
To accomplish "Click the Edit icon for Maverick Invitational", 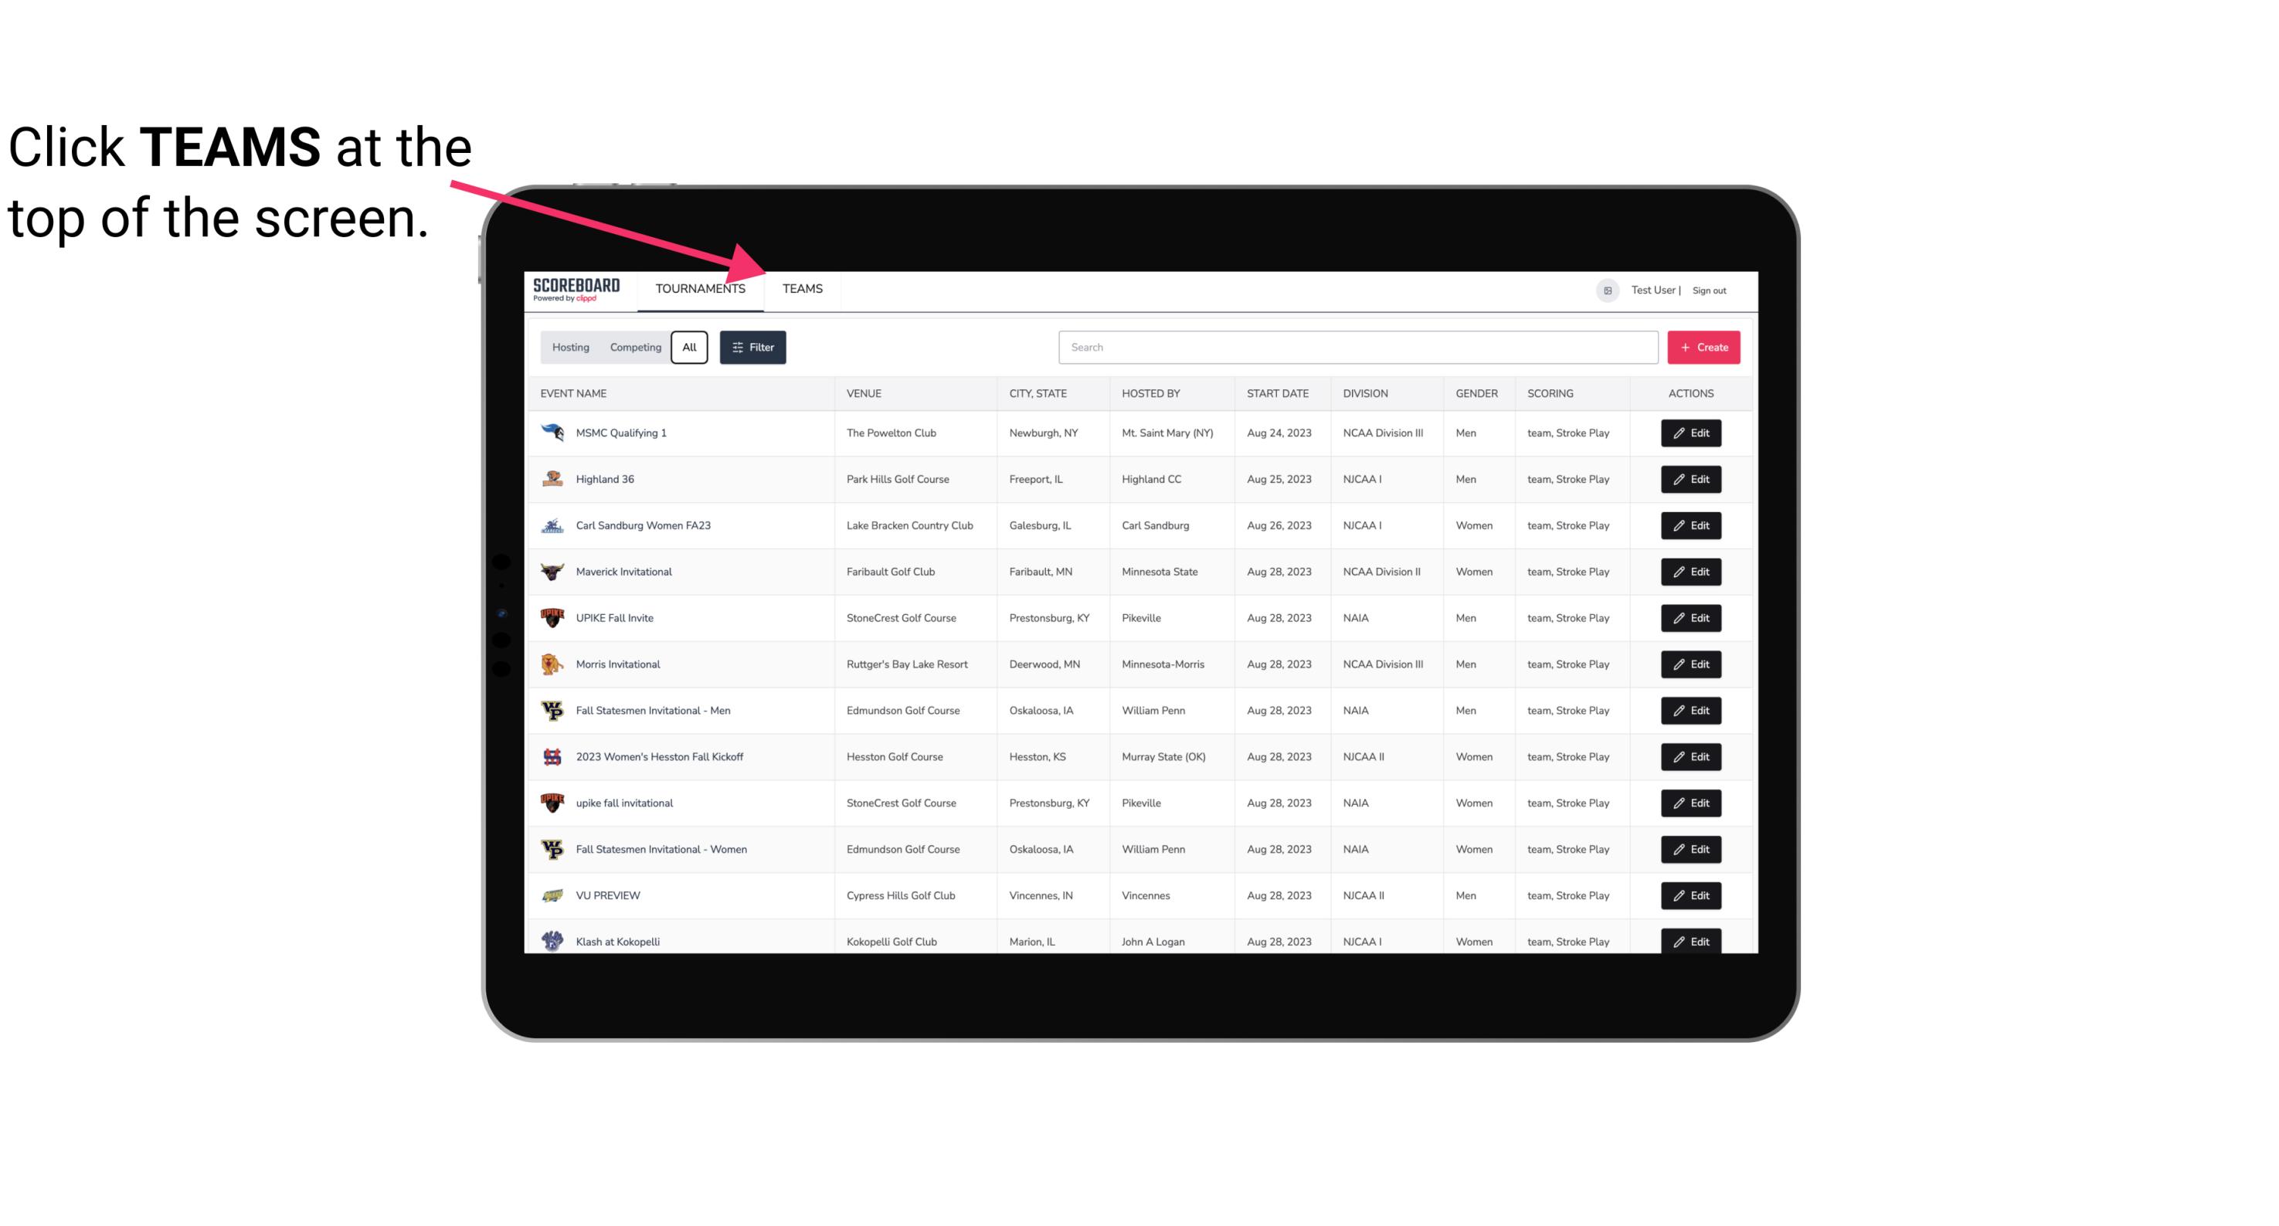I will point(1692,571).
